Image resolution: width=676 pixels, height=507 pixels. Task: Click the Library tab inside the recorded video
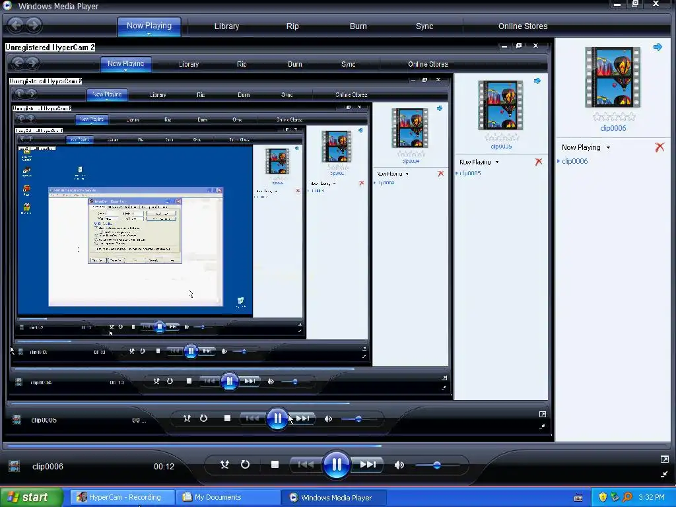[189, 64]
